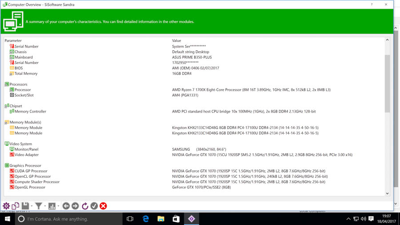Screen dimensions: 400x225
Task: Select the Default string Desktop value
Action: click(x=191, y=52)
